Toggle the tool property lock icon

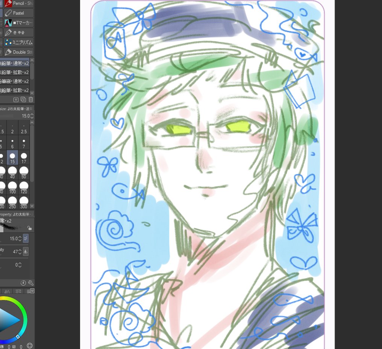(x=29, y=228)
